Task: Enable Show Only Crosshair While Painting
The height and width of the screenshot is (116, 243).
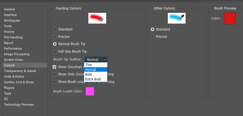Action: click(55, 74)
